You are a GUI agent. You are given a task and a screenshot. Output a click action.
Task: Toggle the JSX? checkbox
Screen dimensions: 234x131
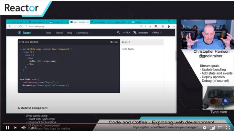coord(111,42)
